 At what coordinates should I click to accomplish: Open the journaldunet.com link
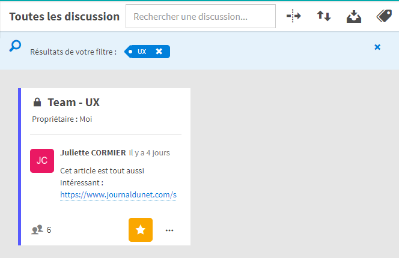pos(118,195)
